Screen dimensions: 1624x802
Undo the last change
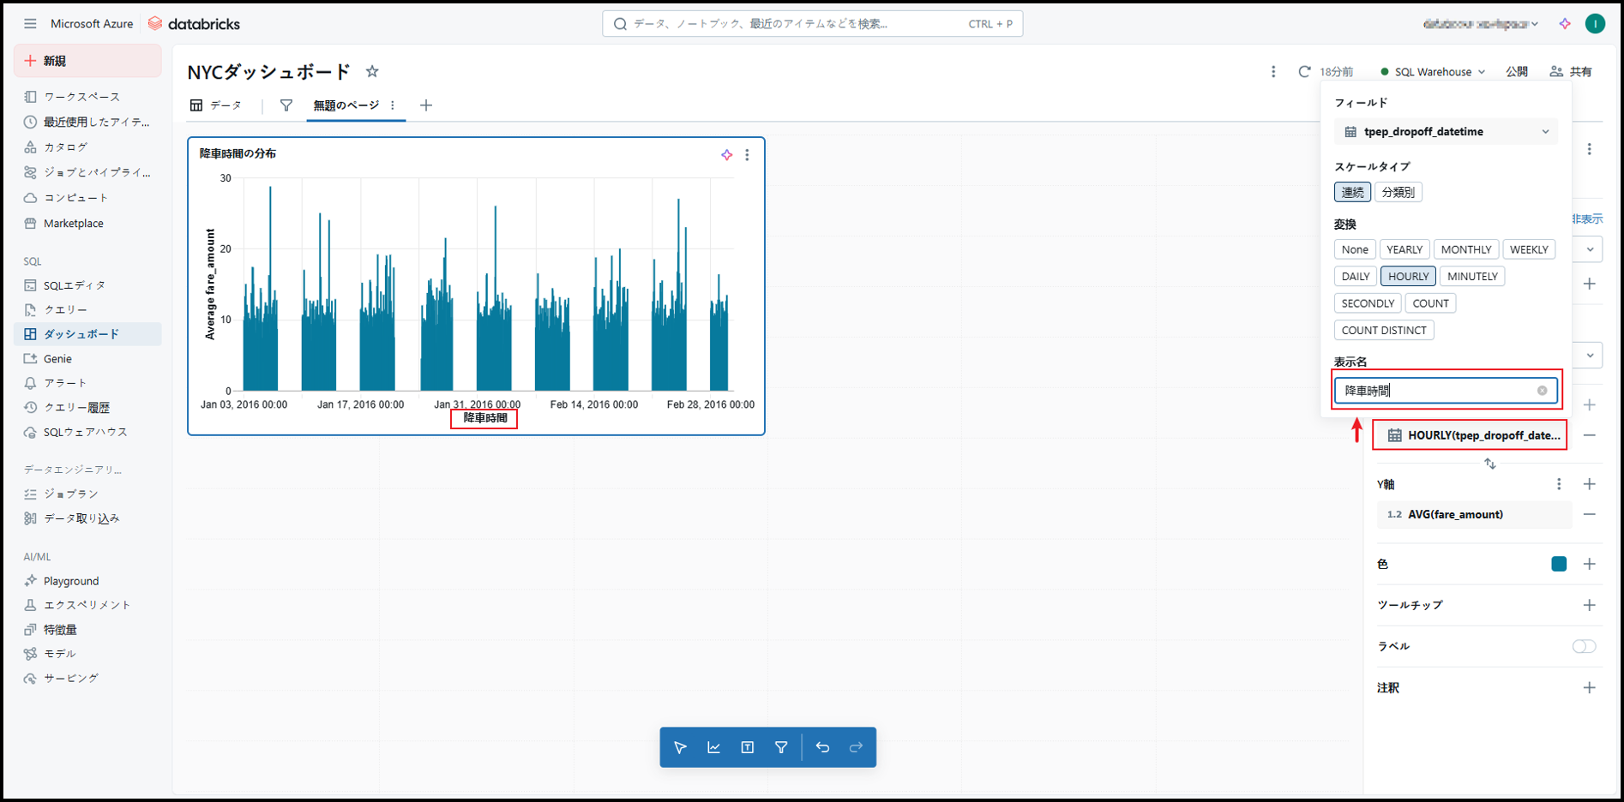pos(822,747)
